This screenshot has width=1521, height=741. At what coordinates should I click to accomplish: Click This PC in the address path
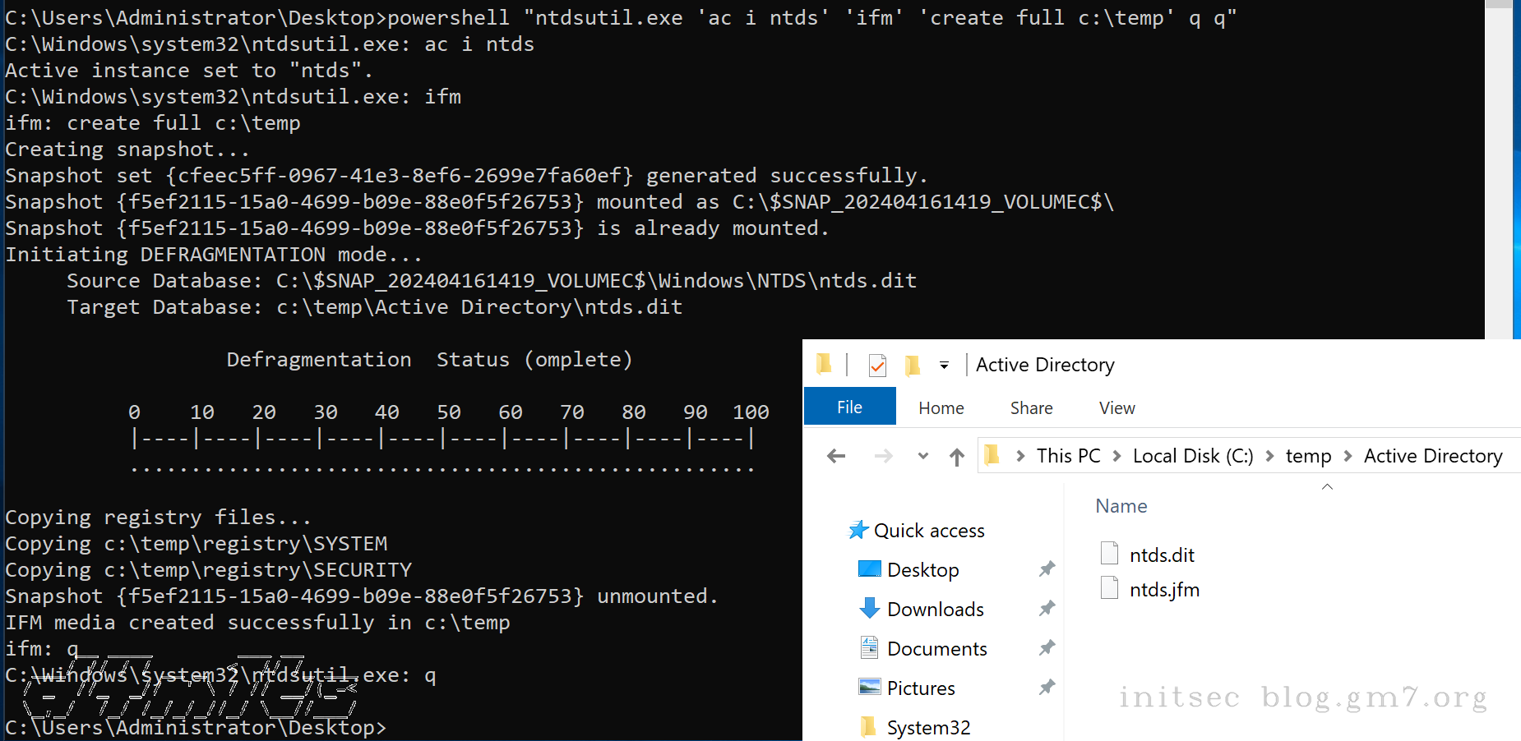tap(1068, 457)
